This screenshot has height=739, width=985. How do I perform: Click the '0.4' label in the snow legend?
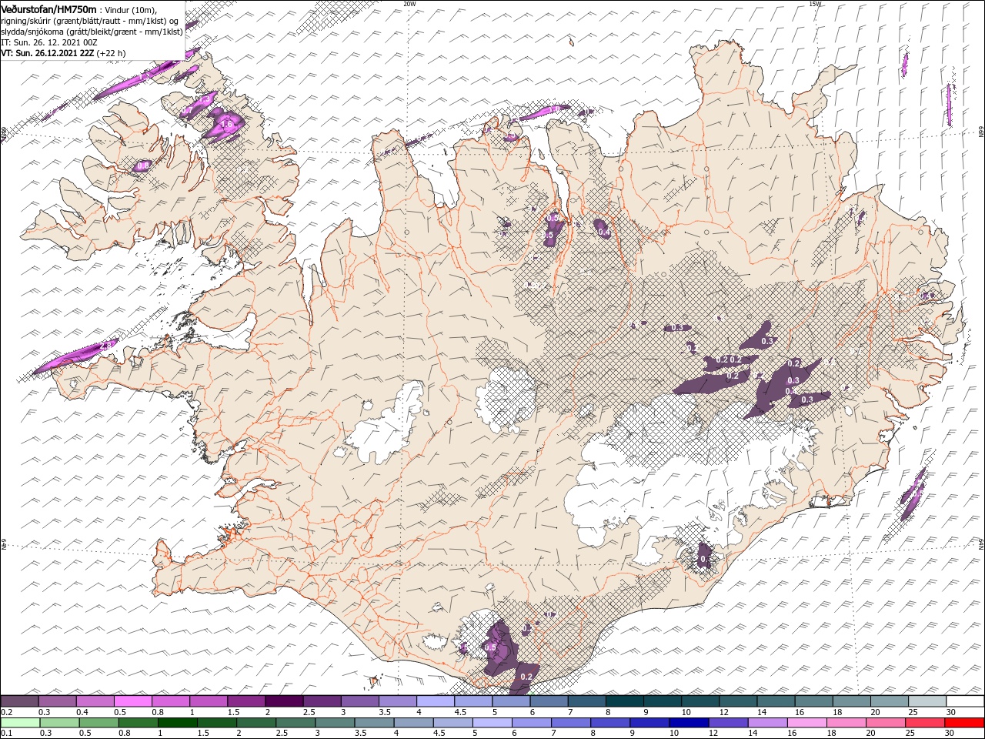pos(81,712)
